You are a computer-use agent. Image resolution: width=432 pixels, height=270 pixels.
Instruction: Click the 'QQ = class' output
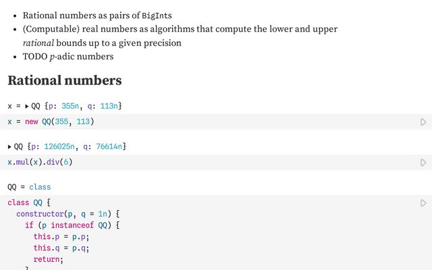(29, 187)
